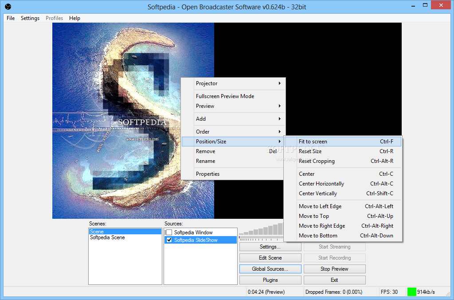
Task: Click the 'Dropped Frames: 0 (0.00%)' status text
Action: pyautogui.click(x=333, y=292)
